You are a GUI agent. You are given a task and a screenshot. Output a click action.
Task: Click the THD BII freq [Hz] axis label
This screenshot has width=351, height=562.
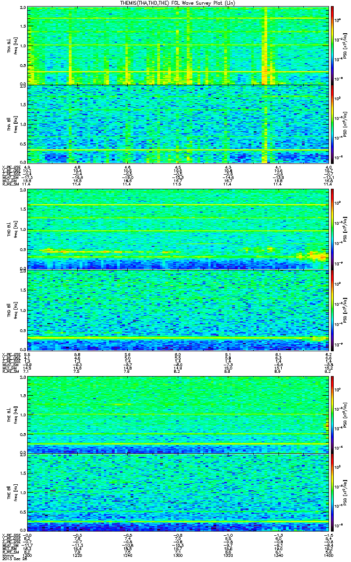(x=15, y=310)
